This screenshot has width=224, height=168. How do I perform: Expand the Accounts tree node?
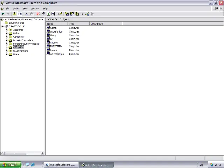click(x=6, y=30)
